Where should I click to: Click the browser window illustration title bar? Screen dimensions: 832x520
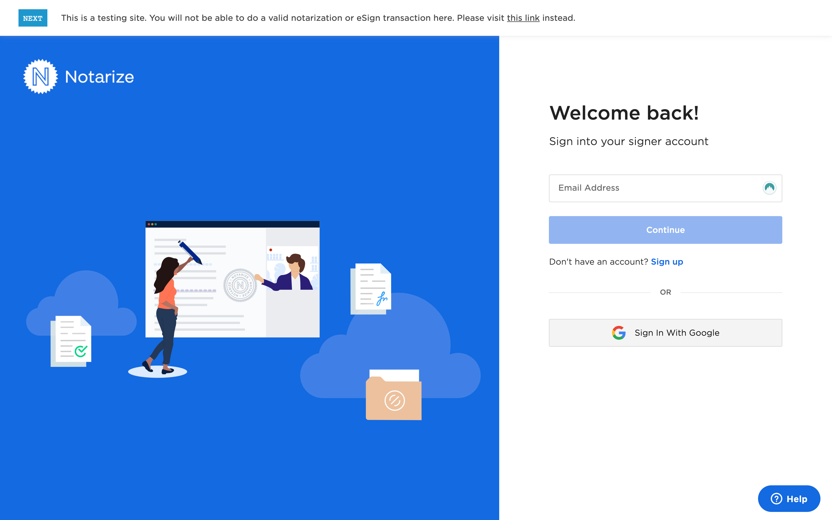tap(232, 224)
